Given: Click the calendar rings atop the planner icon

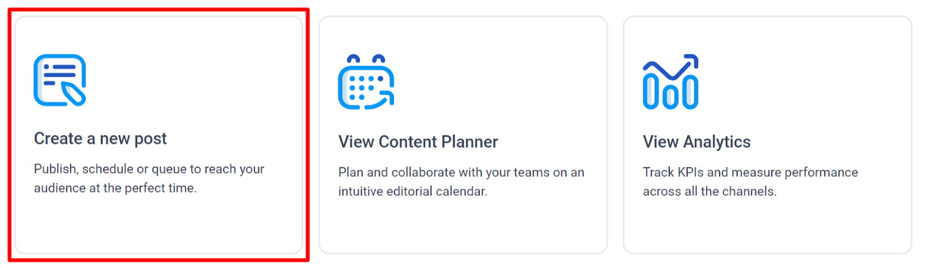Looking at the screenshot, I should (366, 59).
